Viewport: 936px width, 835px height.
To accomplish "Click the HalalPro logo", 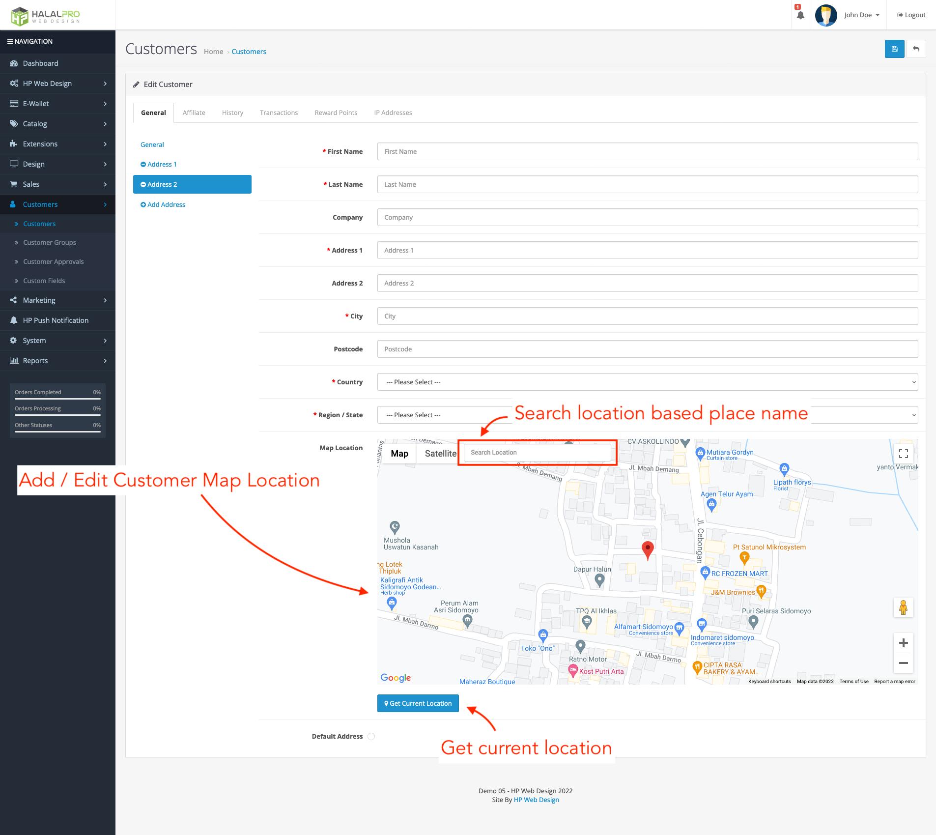I will [44, 15].
